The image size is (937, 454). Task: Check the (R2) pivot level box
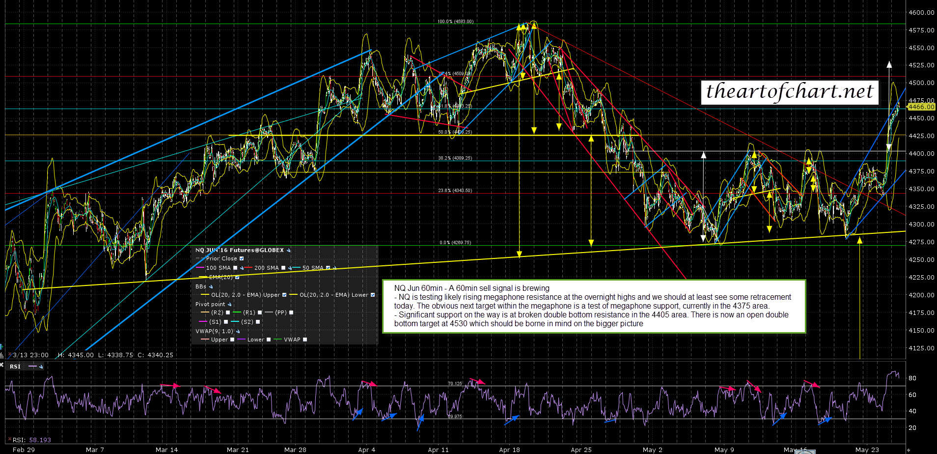click(228, 313)
